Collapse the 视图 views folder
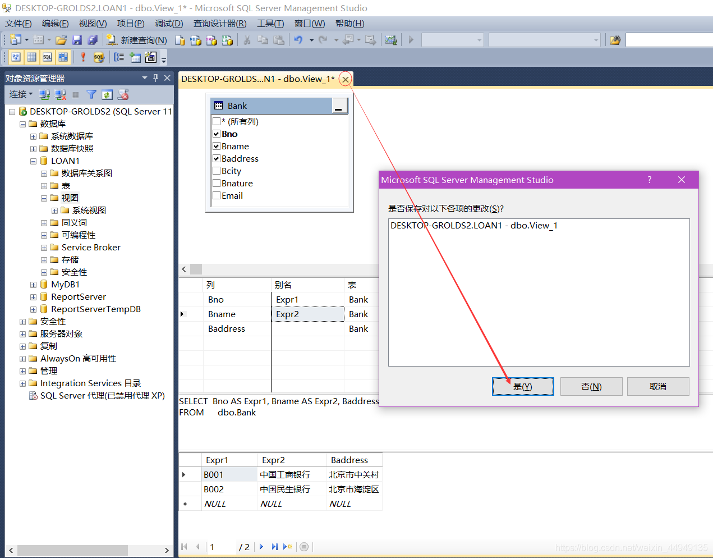The image size is (713, 558). (44, 198)
